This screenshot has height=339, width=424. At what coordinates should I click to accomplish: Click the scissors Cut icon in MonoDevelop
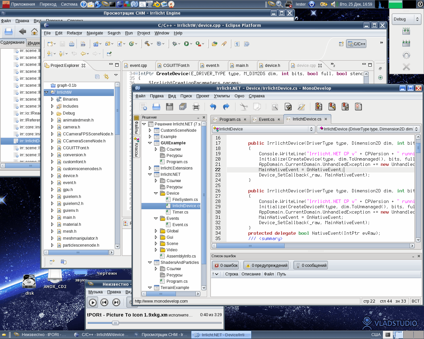pyautogui.click(x=243, y=107)
